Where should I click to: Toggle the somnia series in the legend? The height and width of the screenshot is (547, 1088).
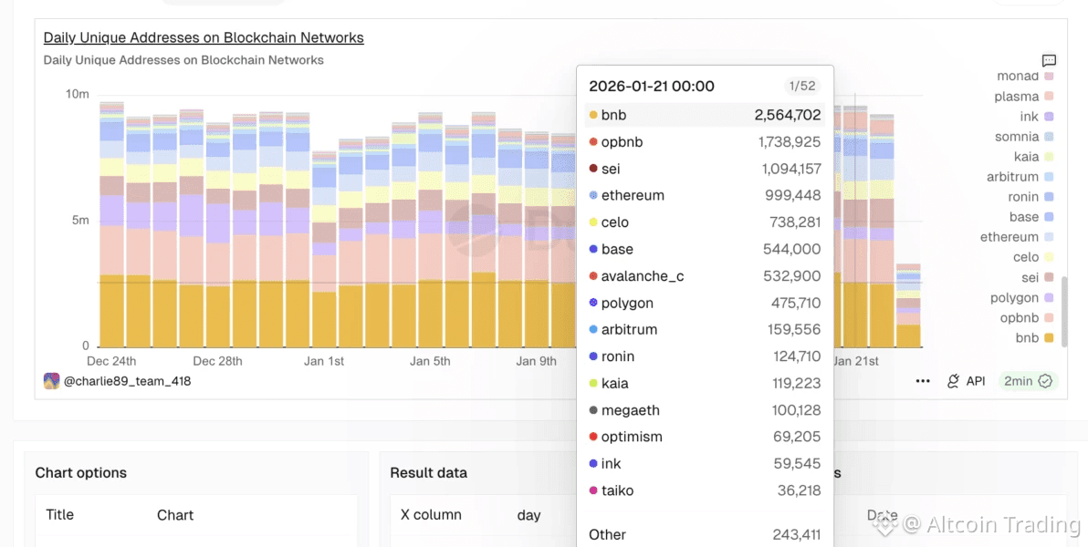pos(1017,137)
